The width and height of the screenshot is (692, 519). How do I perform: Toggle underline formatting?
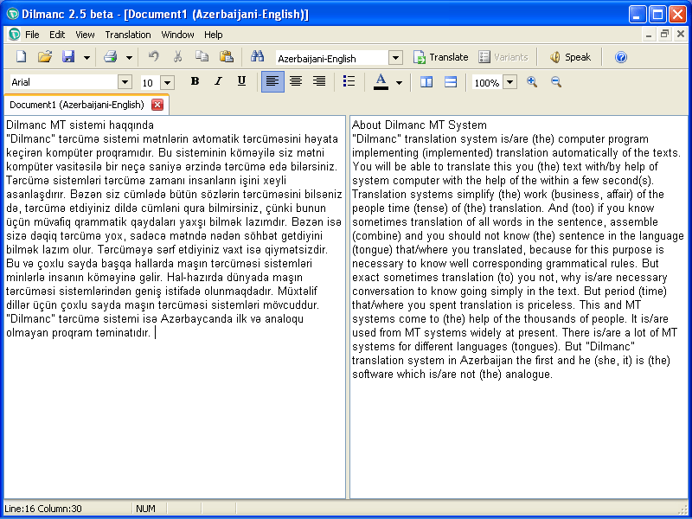point(241,81)
